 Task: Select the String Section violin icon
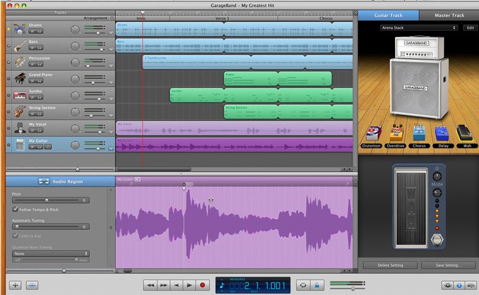click(19, 112)
